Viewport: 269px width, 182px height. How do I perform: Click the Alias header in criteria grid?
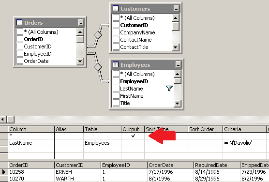[x=69, y=129]
